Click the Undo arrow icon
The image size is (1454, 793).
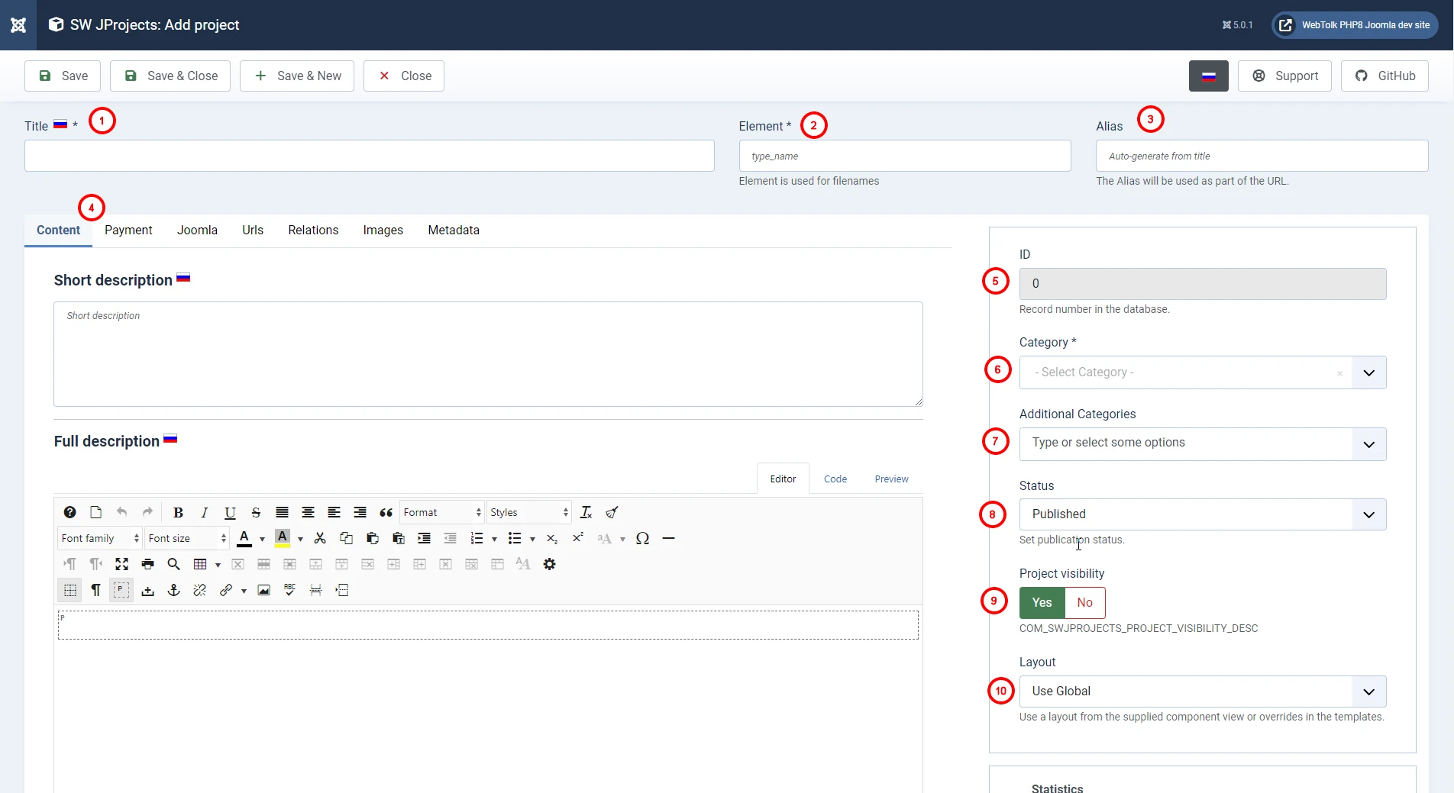121,512
